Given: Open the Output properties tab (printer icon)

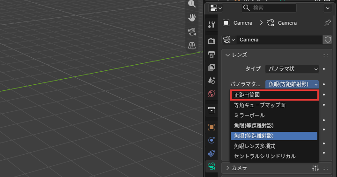Looking at the screenshot, I should (212, 54).
